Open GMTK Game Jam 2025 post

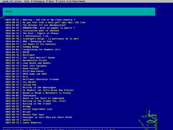tap(35, 74)
